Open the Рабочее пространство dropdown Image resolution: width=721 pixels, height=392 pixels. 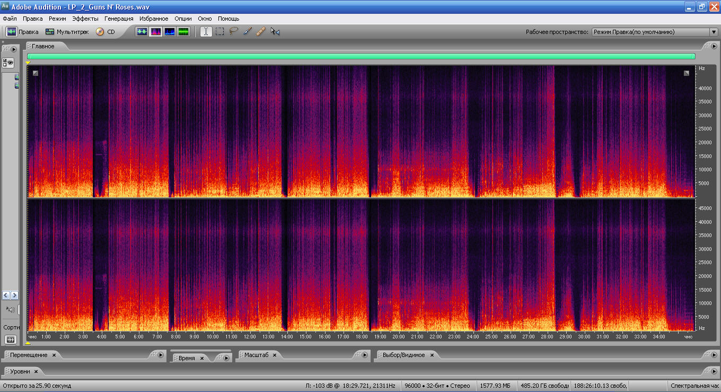(713, 32)
